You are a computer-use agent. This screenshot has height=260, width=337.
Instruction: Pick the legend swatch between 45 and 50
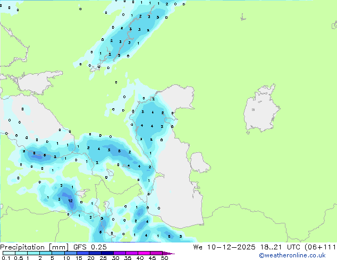156,253
